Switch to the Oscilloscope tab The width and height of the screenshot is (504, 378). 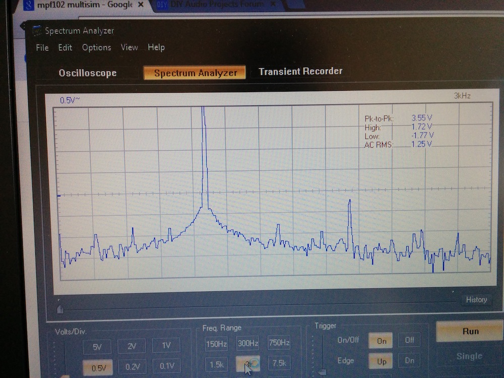click(x=87, y=73)
